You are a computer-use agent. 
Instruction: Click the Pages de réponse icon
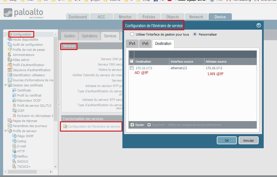10,121
